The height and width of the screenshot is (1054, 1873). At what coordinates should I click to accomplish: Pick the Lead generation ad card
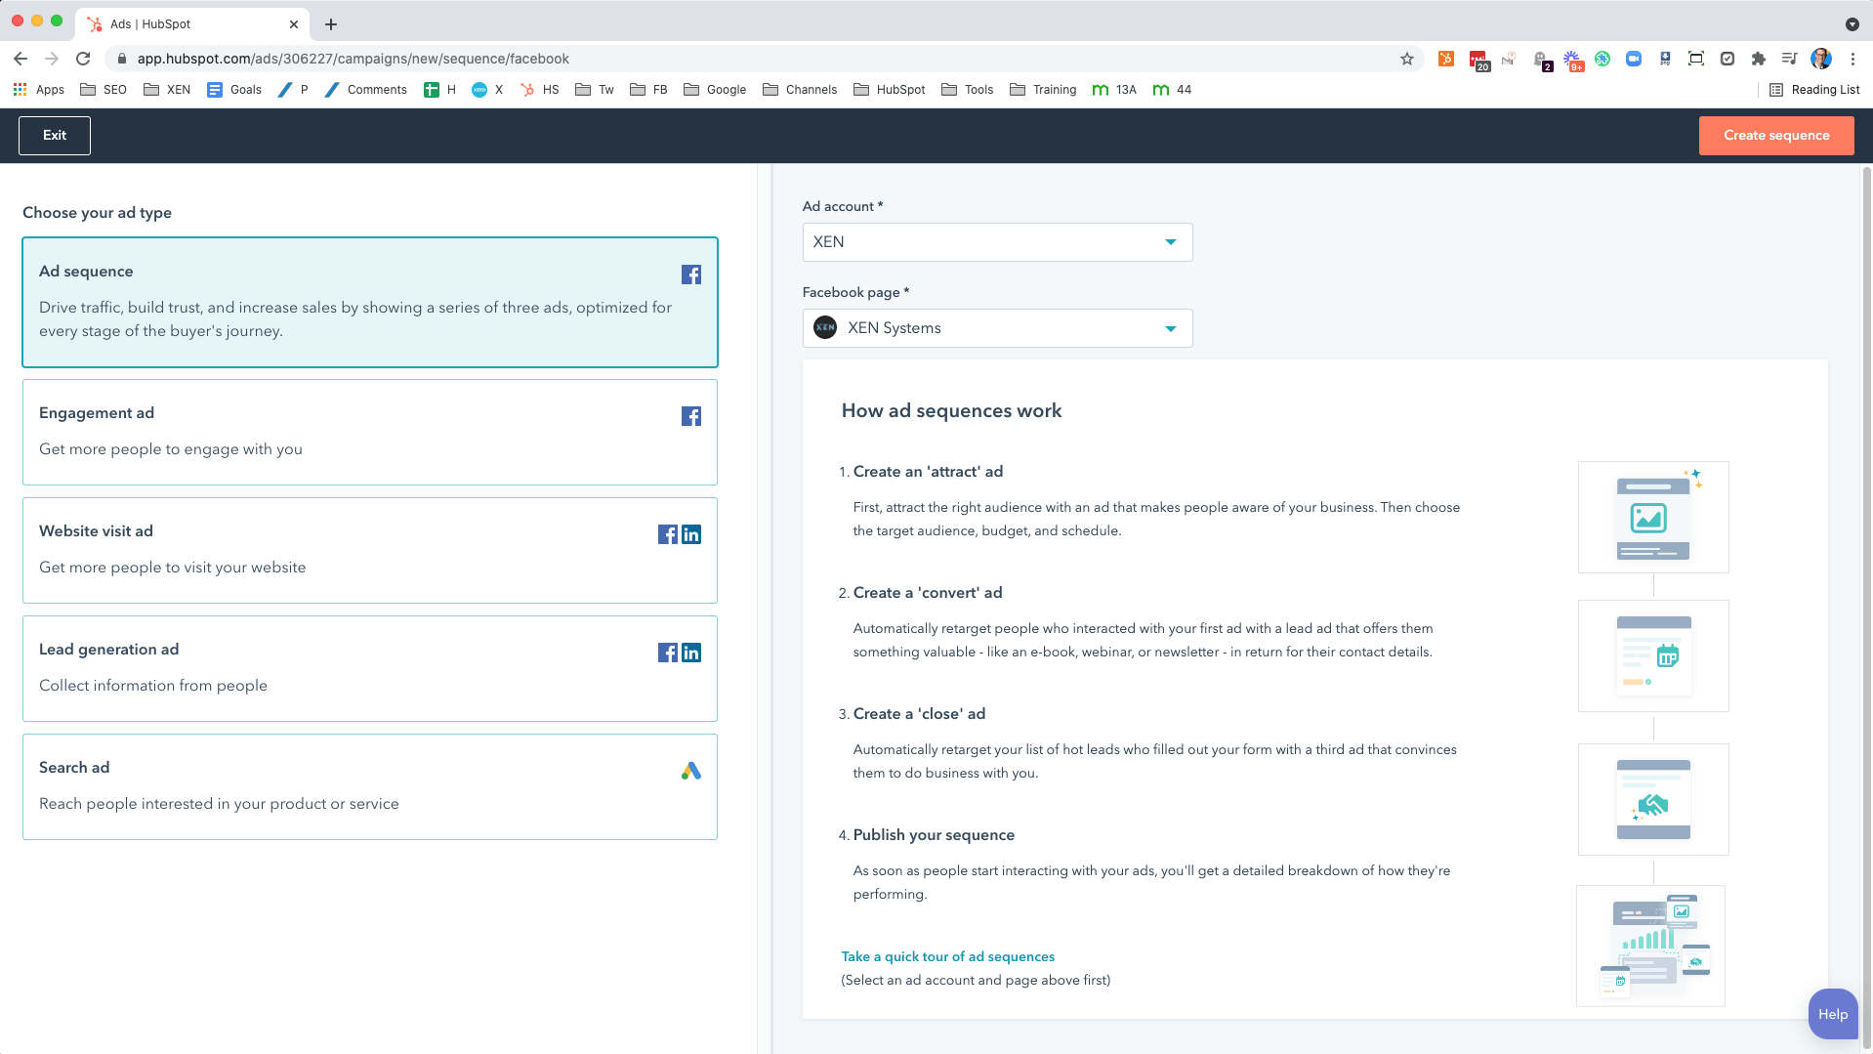click(x=370, y=668)
